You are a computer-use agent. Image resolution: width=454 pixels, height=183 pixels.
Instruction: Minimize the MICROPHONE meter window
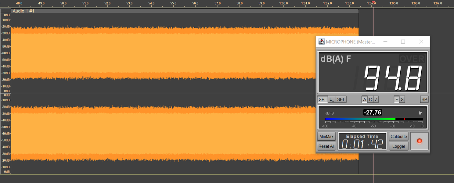click(385, 42)
